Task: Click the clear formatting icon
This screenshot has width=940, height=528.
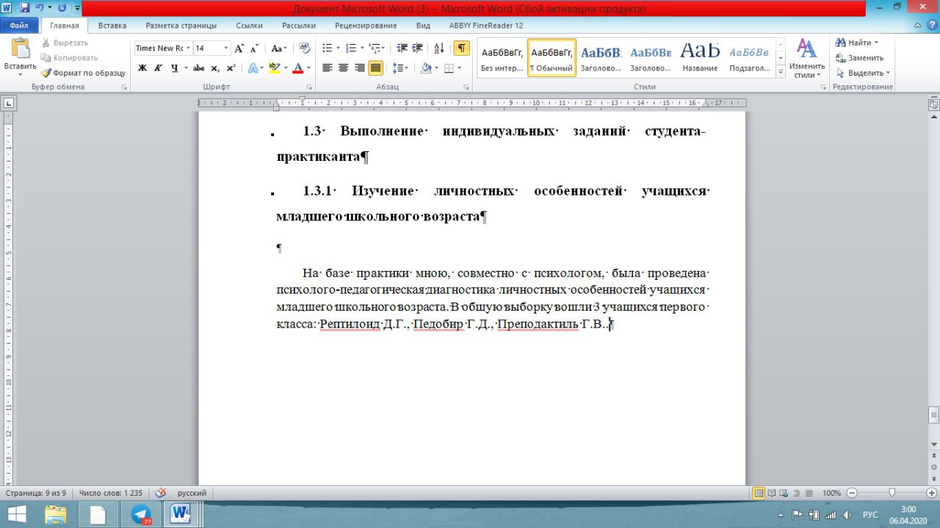Action: 305,48
